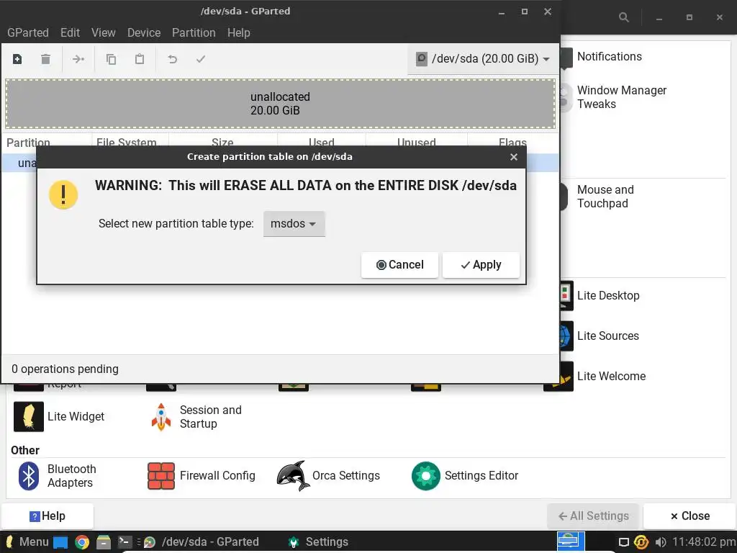Click the orange update notifier tray icon
Screen dimensions: 737x553
(641, 542)
